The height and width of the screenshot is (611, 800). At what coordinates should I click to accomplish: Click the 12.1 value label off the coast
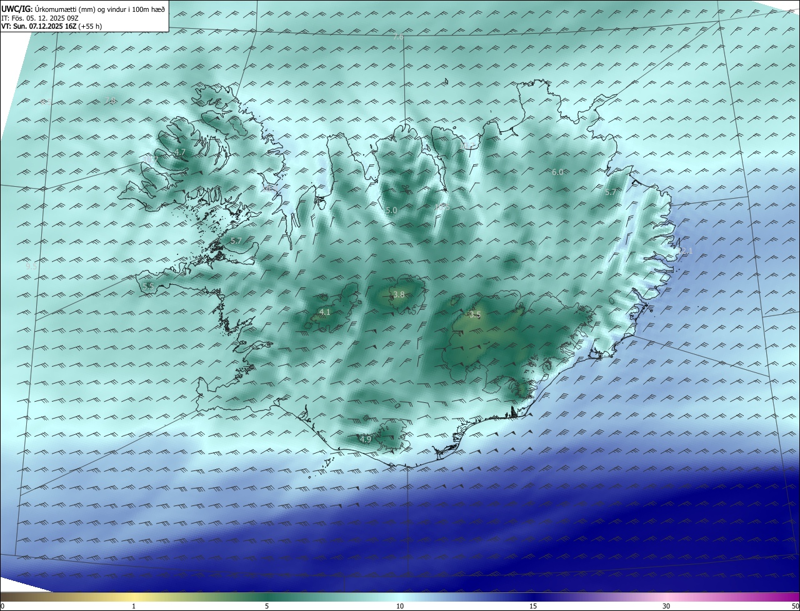click(x=685, y=251)
